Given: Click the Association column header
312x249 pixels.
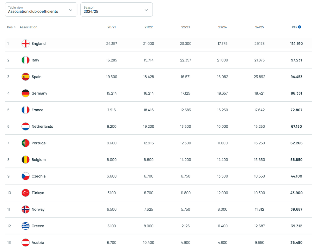Looking at the screenshot, I should pyautogui.click(x=28, y=27).
